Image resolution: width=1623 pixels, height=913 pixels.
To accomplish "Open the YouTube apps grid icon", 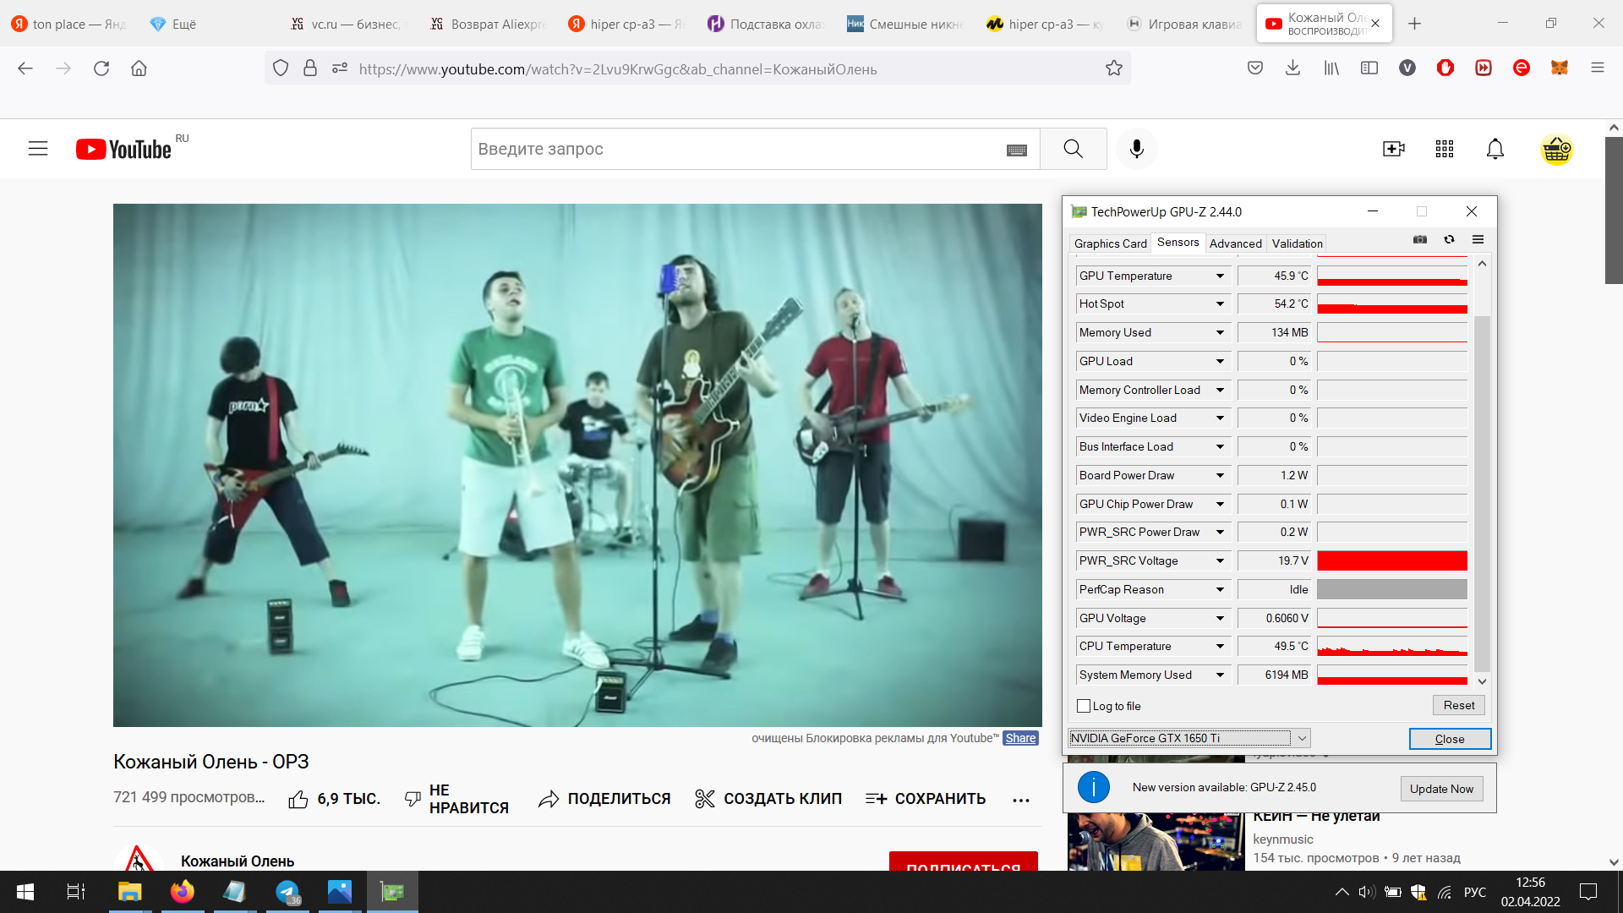I will click(1444, 149).
